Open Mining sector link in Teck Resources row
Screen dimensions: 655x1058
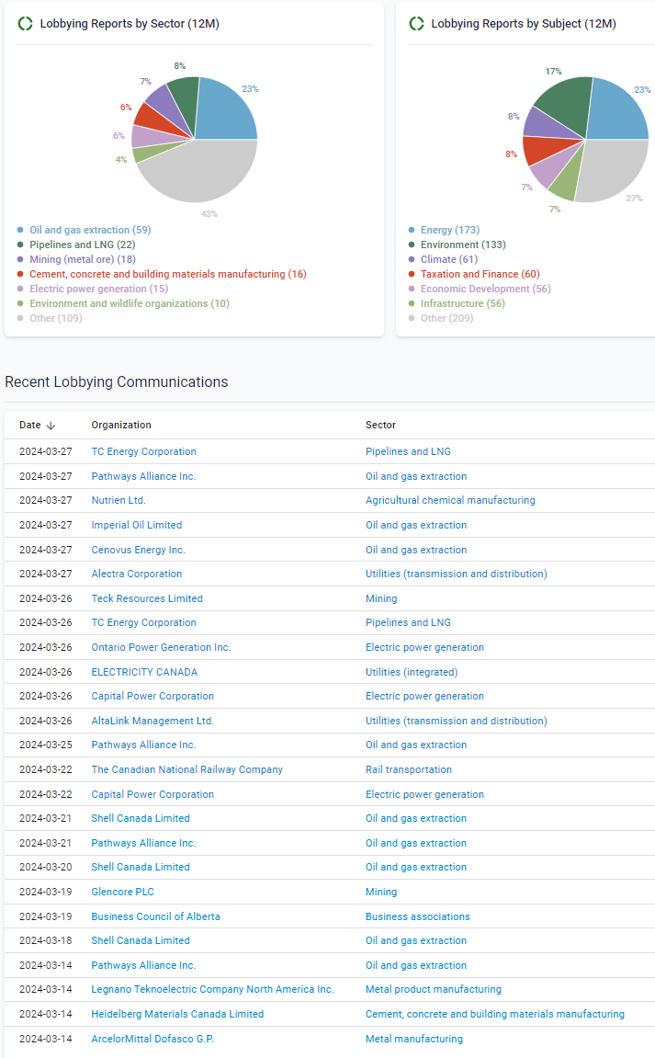pyautogui.click(x=381, y=598)
